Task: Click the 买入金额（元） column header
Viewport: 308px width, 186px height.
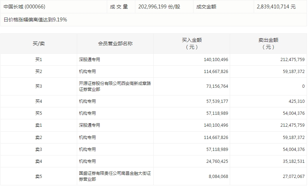Action: (192, 44)
